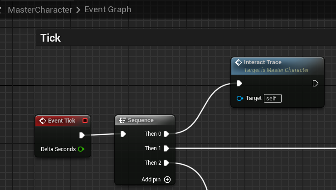
Task: Click the breadcrumb chevron after MasterCharacter
Action: [78, 10]
